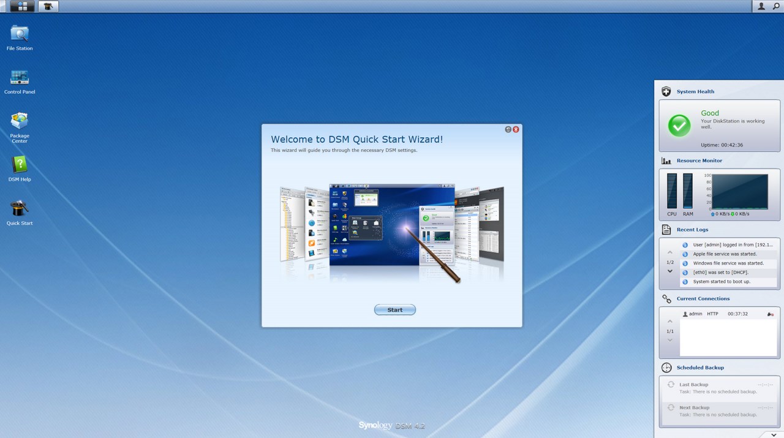
Task: Click the Start button in wizard
Action: (395, 310)
